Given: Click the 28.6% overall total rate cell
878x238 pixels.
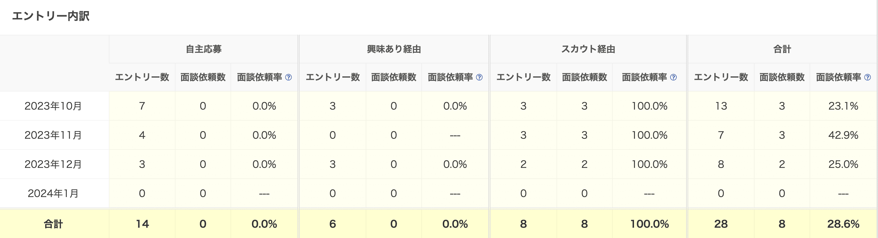Looking at the screenshot, I should tap(843, 224).
